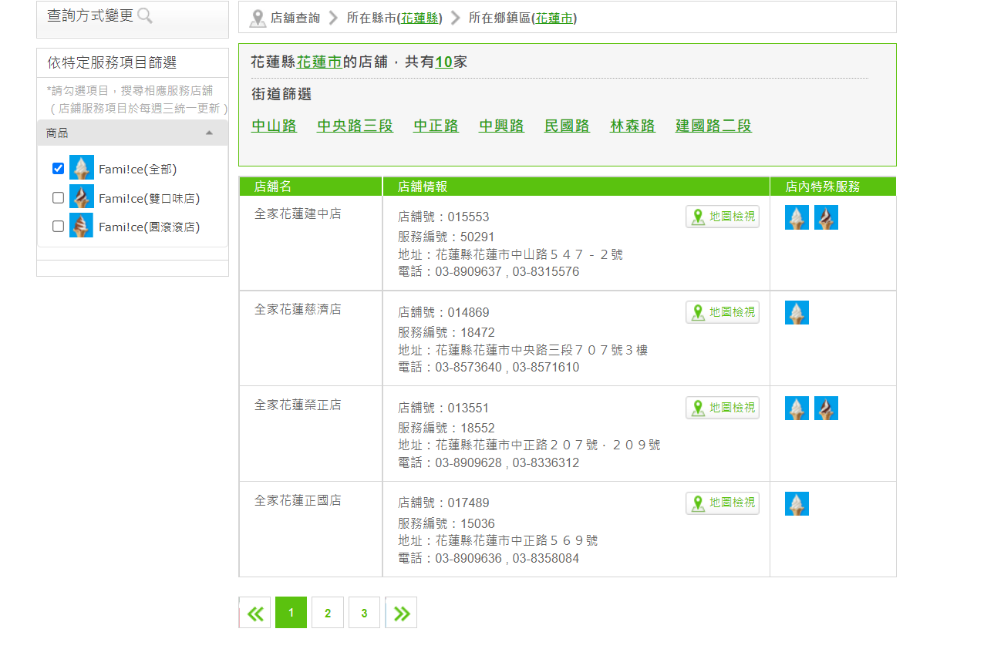Click store name 全家花蓮慈濟店
Image resolution: width=994 pixels, height=659 pixels.
tap(298, 309)
